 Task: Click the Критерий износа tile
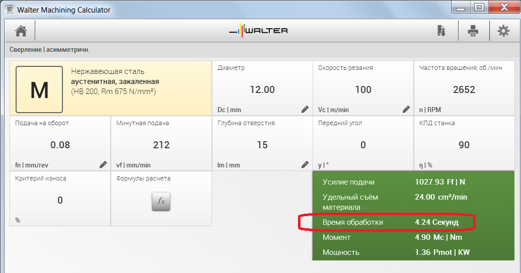pyautogui.click(x=60, y=199)
